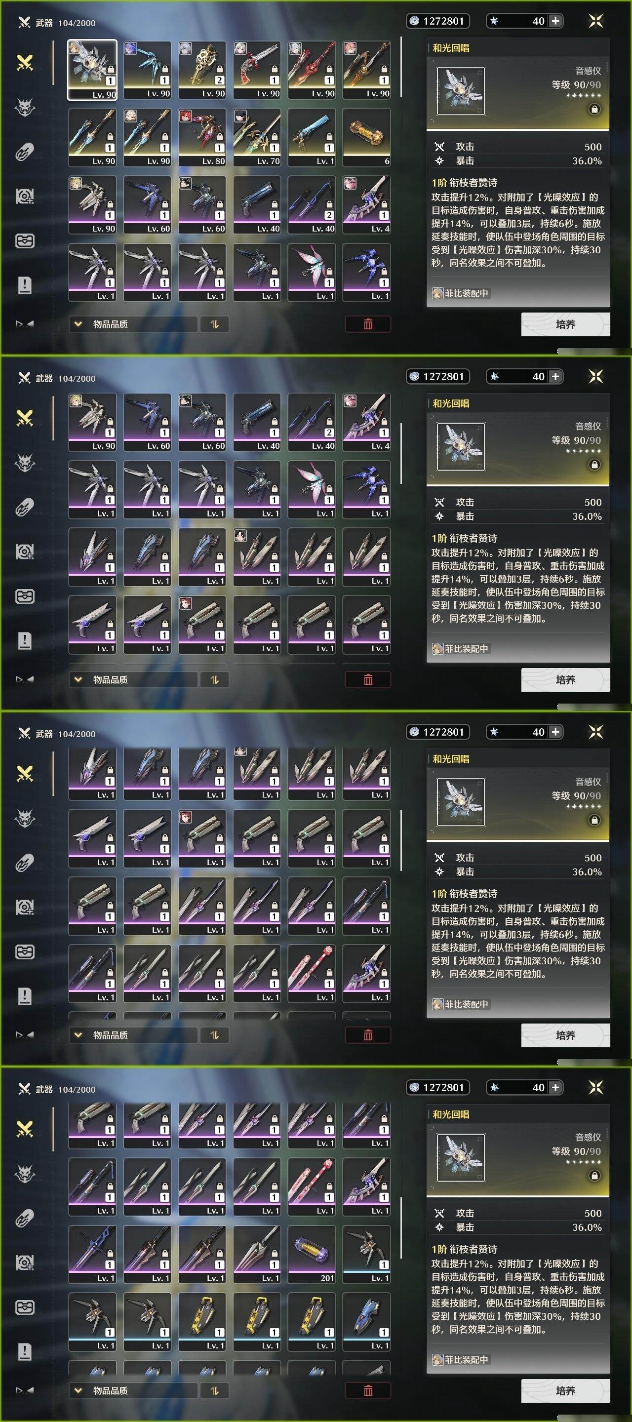The width and height of the screenshot is (632, 1422).
Task: Open exclamation-mark tab in the bottommost sidebar
Action: (25, 1351)
